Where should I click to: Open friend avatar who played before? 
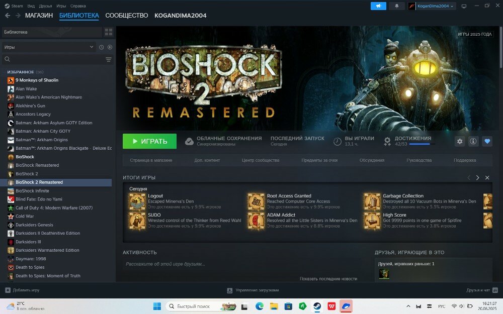[384, 274]
